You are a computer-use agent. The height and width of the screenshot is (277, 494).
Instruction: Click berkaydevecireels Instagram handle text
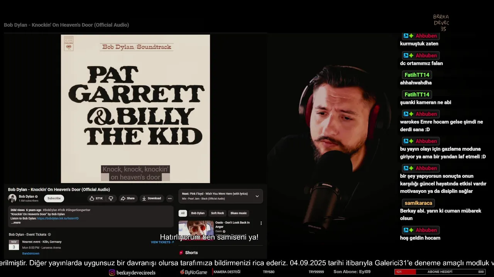coord(136,272)
